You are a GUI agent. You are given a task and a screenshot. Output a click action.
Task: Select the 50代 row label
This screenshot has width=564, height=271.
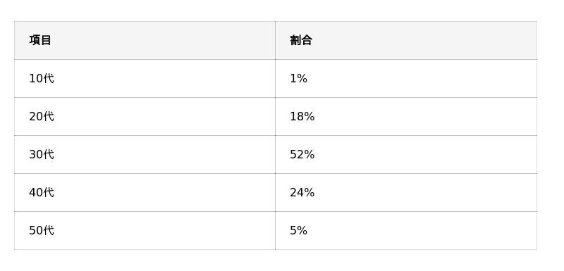[42, 230]
